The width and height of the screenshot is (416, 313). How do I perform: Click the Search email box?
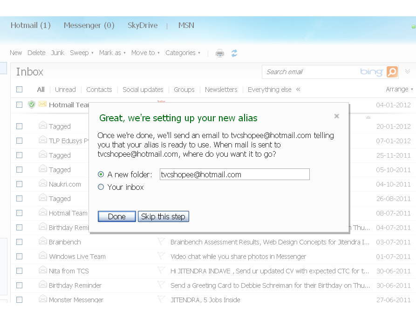(310, 72)
